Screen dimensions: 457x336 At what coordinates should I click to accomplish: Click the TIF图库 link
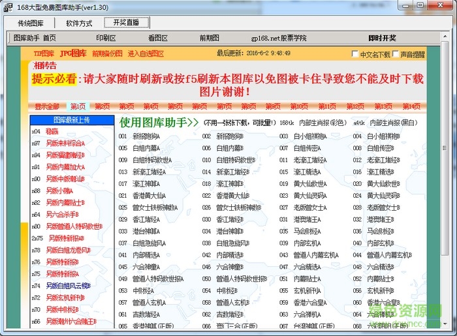pyautogui.click(x=44, y=53)
